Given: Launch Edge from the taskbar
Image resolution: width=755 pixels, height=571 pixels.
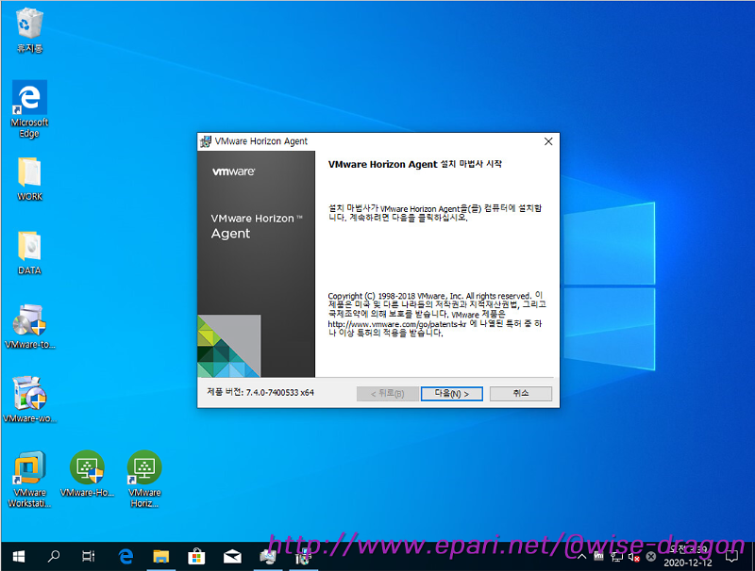Looking at the screenshot, I should [126, 557].
